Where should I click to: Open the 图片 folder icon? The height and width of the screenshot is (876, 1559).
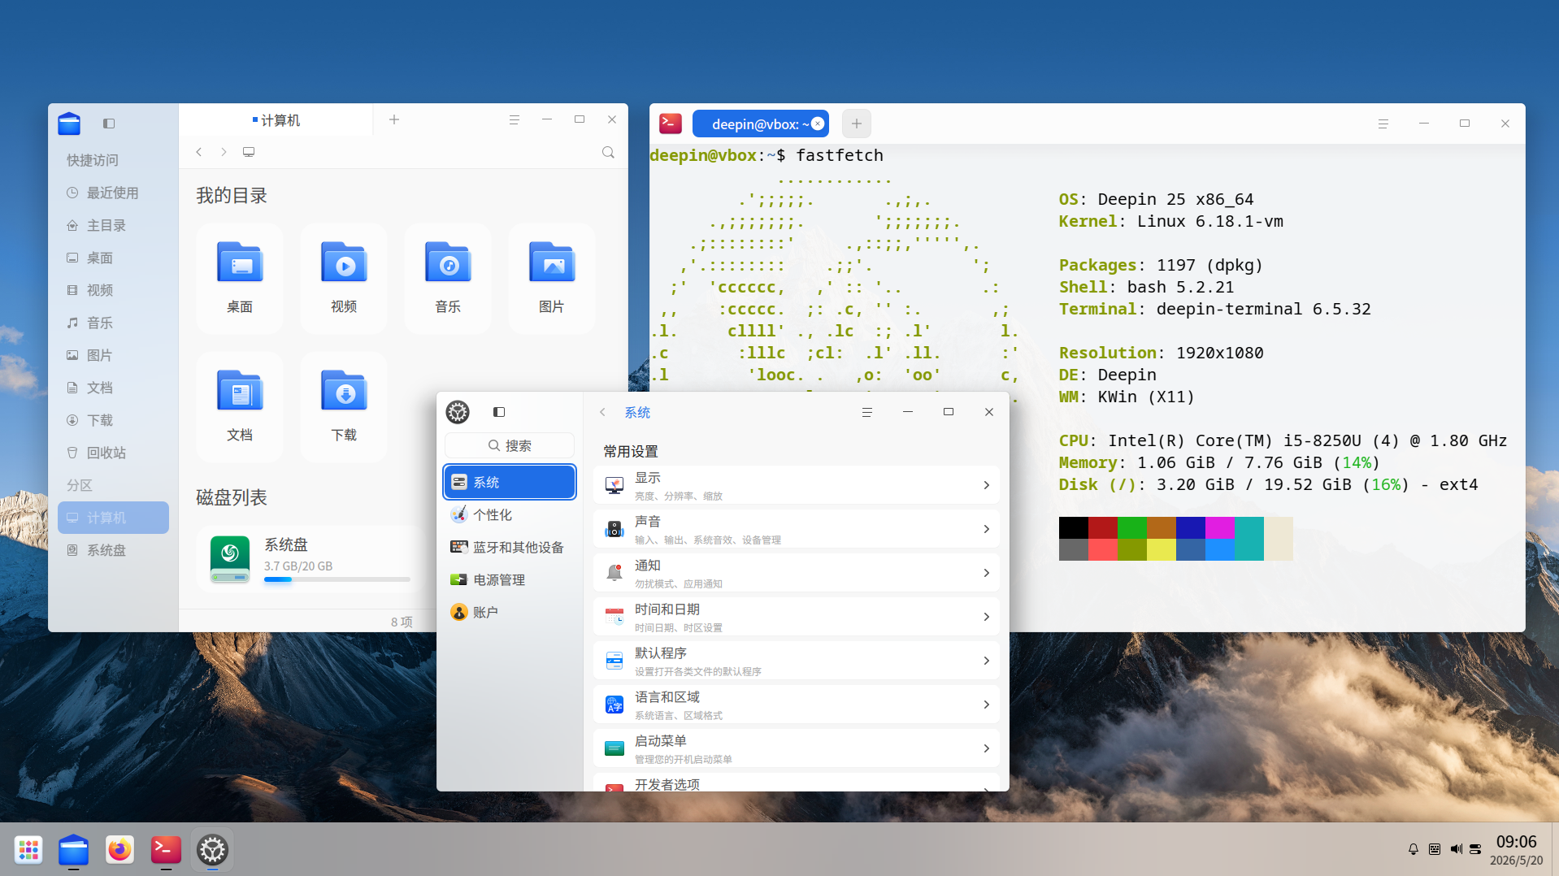(x=552, y=279)
